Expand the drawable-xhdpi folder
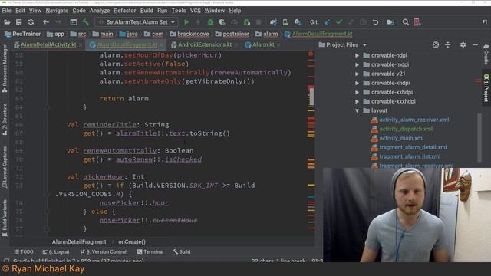Viewport: 491px width, 276px height. pyautogui.click(x=357, y=83)
